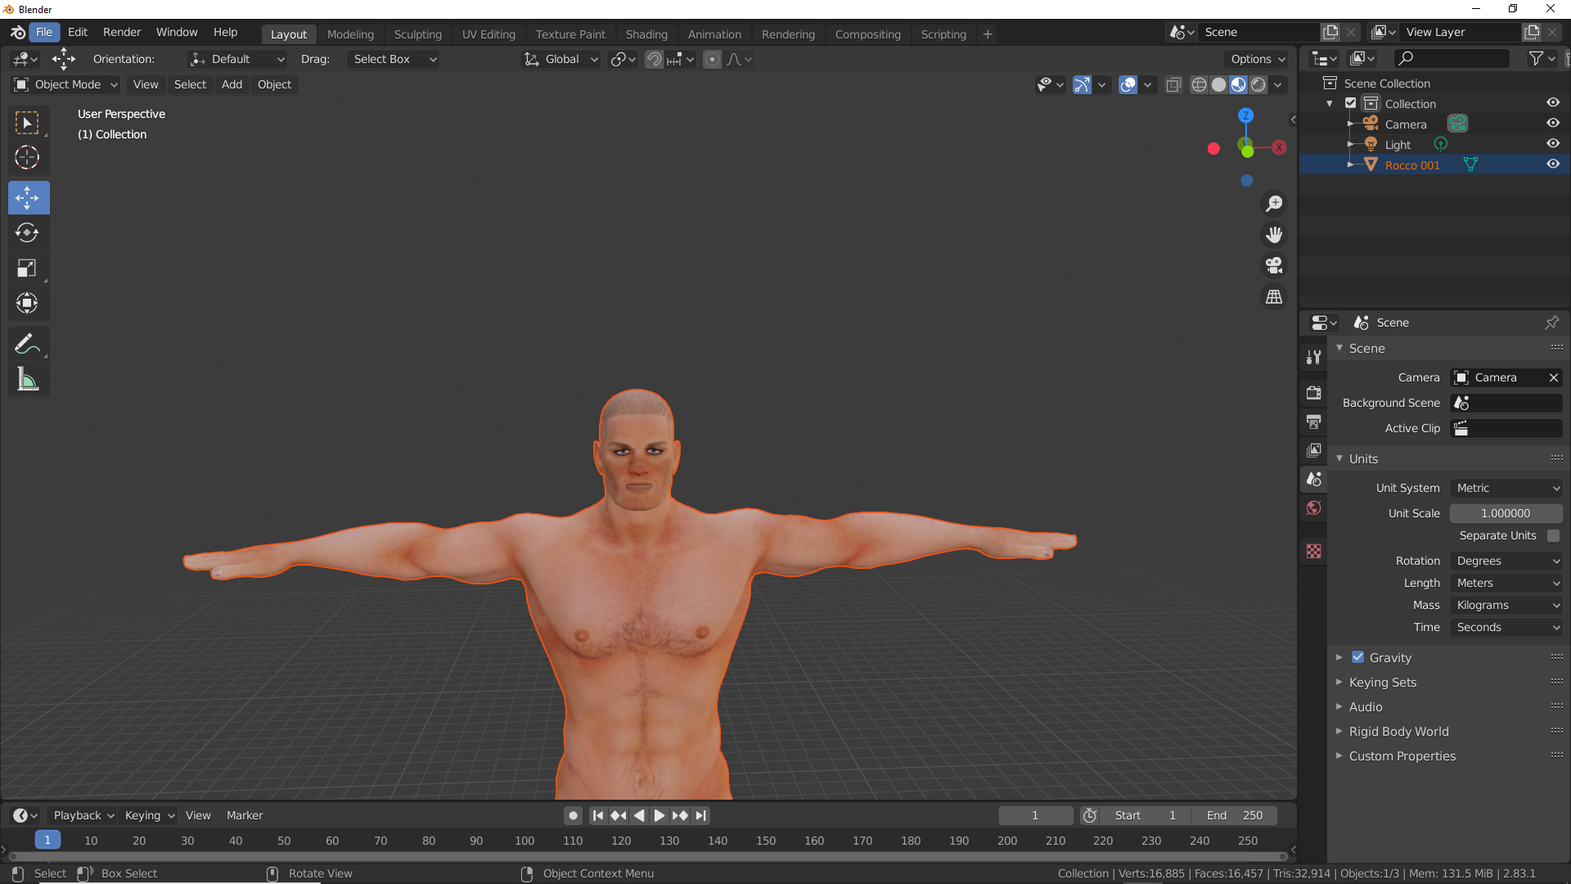Image resolution: width=1571 pixels, height=884 pixels.
Task: Enable Separate Units checkbox
Action: point(1553,535)
